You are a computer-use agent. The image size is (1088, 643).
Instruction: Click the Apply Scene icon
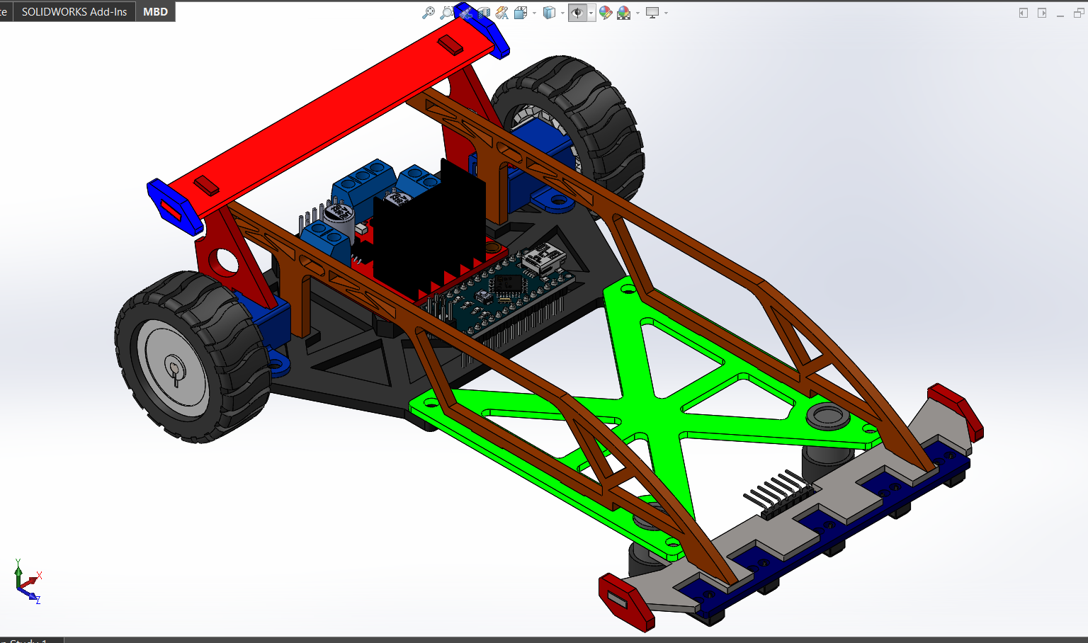point(623,13)
